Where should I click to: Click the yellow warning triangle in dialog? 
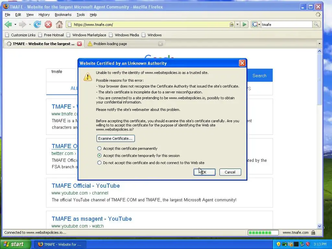click(x=88, y=77)
